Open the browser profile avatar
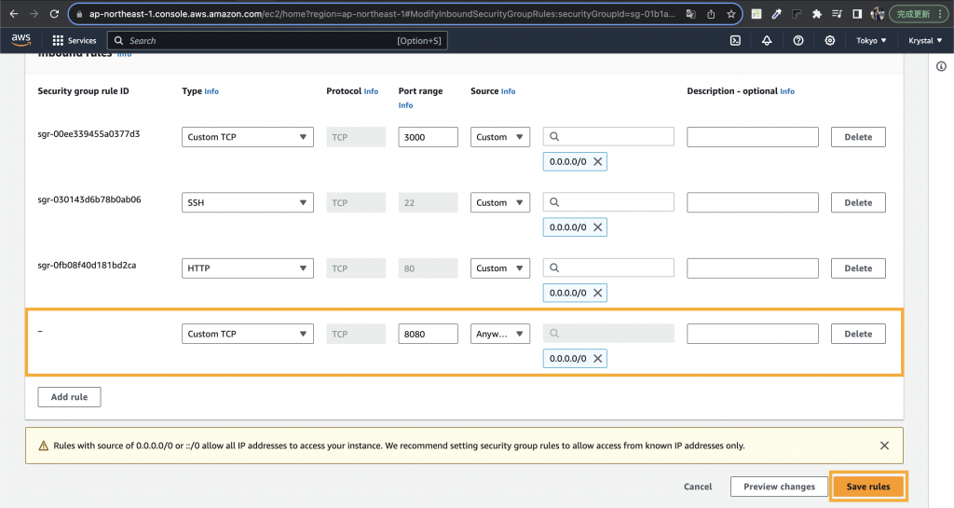Screen dimensions: 954x508 click(x=877, y=14)
